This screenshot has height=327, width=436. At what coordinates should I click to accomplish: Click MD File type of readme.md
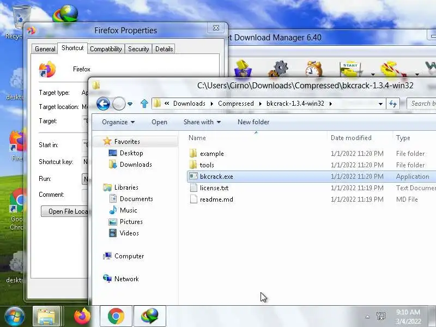[407, 199]
